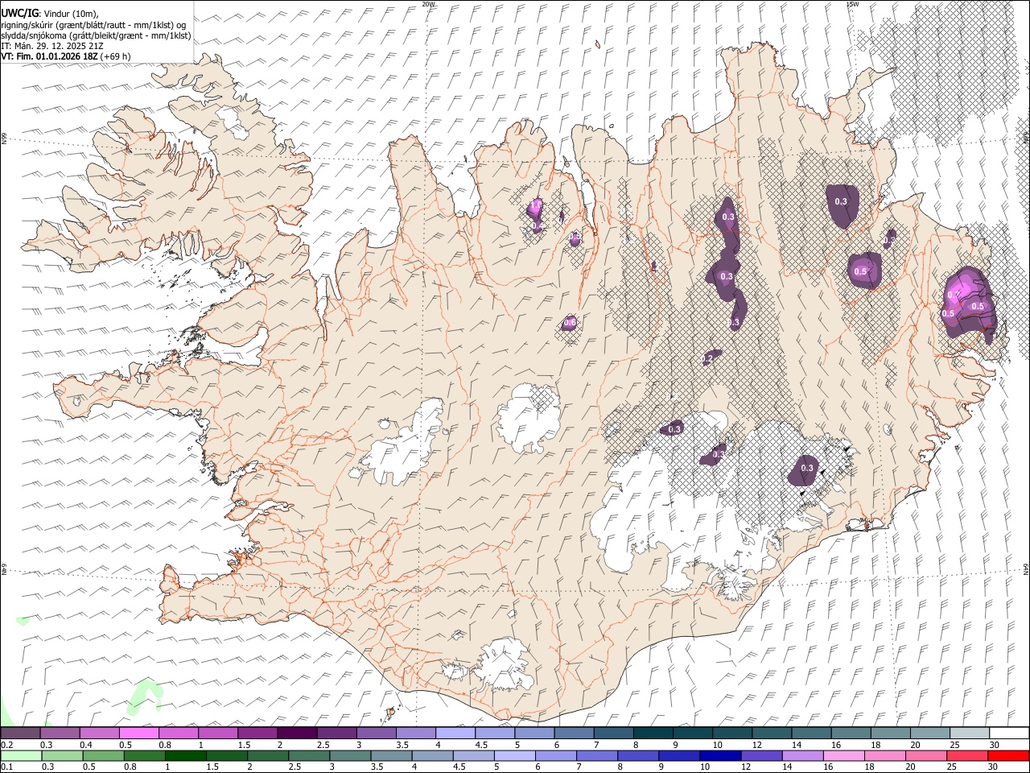Click the "VT: Fim. 01.01.2026 18Z (+69 h)" line
1030x773 pixels.
pyautogui.click(x=66, y=56)
